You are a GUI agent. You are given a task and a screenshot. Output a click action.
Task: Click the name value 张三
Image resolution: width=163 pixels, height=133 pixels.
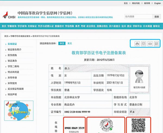(x=67, y=68)
